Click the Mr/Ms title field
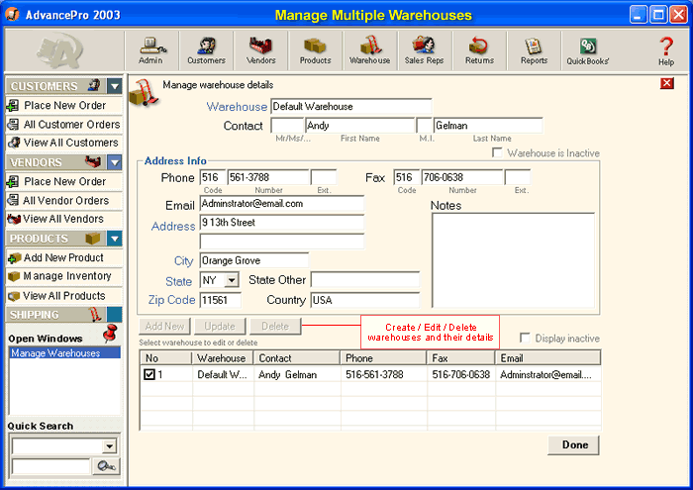 tap(287, 126)
